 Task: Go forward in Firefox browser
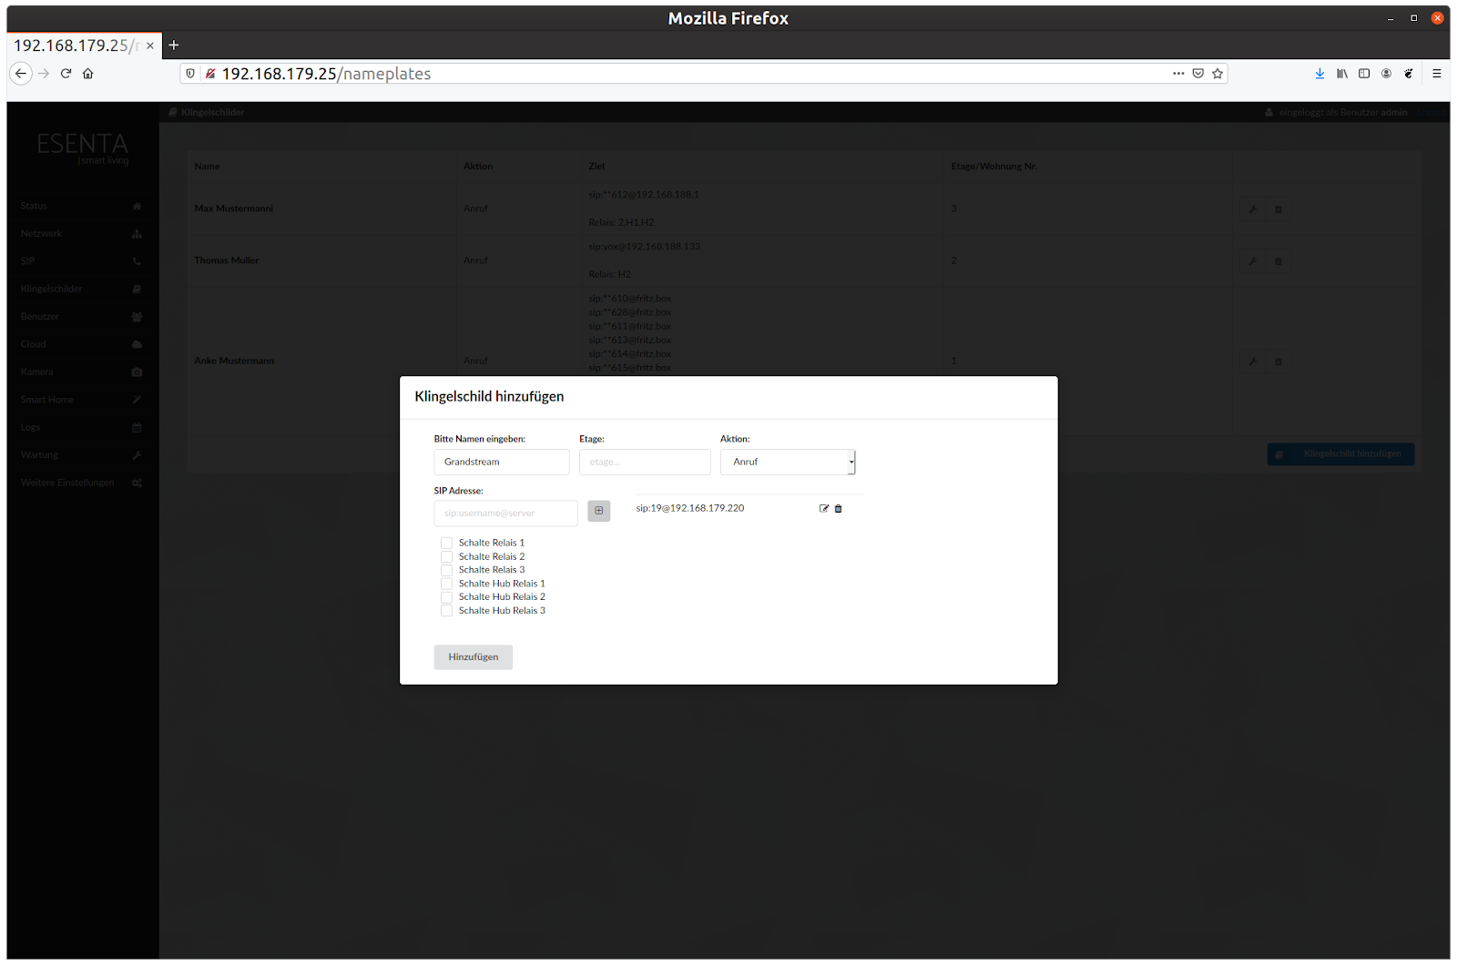44,74
